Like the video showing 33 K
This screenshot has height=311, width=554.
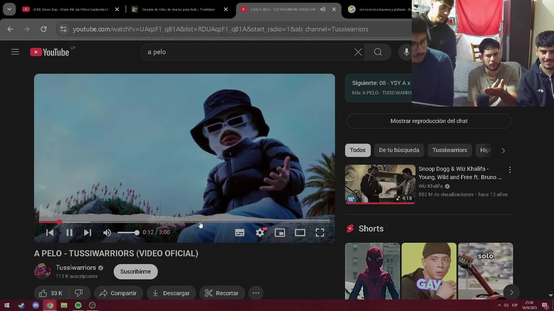coord(51,293)
